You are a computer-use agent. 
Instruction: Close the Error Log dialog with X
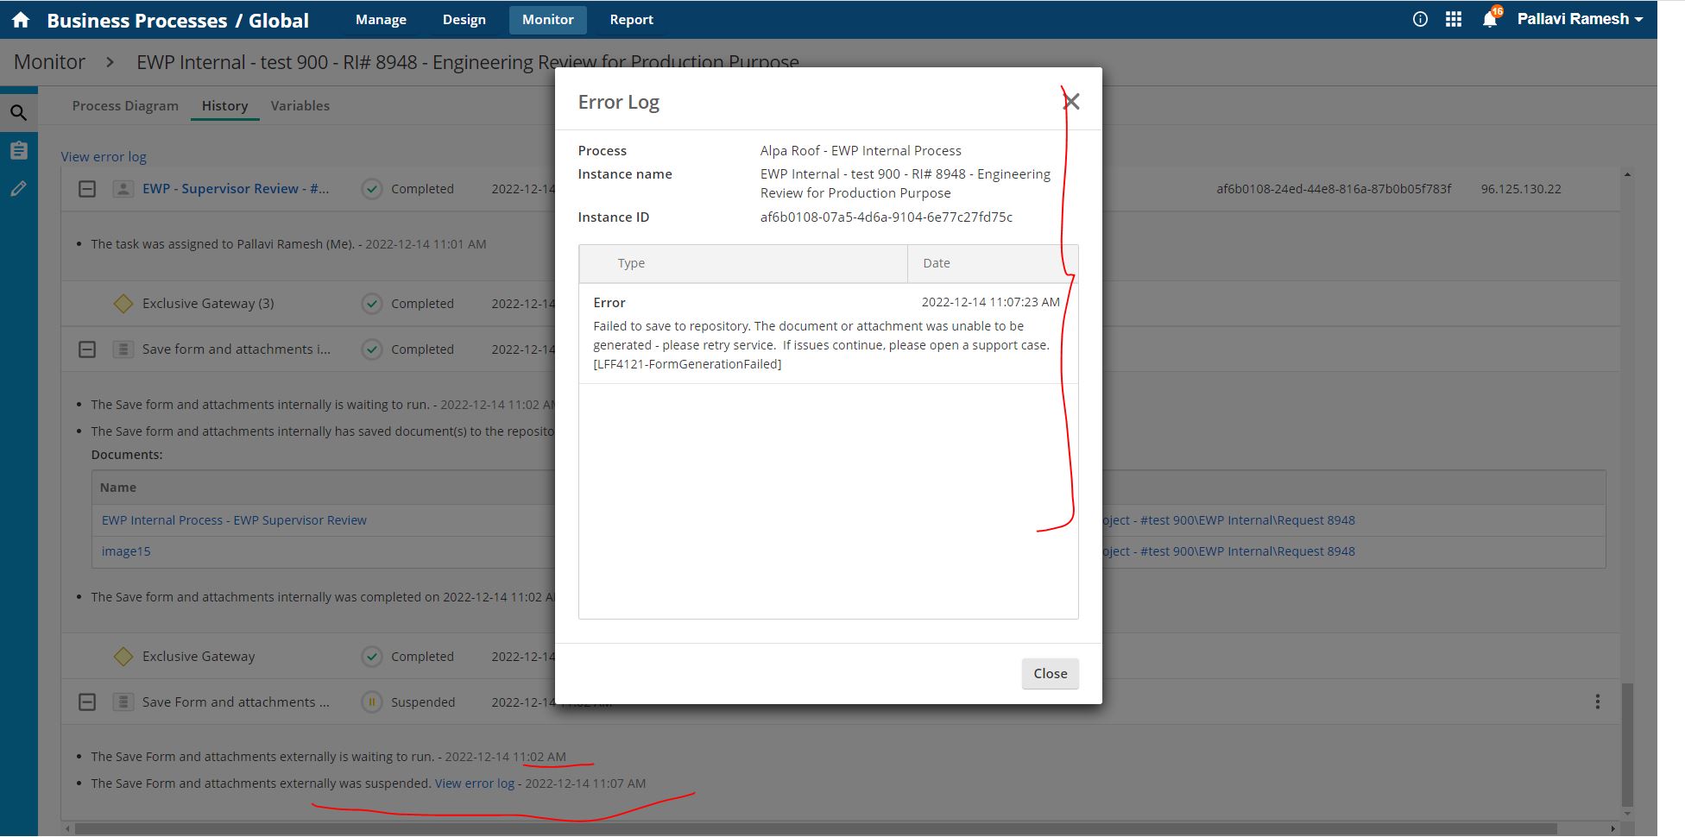pyautogui.click(x=1071, y=102)
